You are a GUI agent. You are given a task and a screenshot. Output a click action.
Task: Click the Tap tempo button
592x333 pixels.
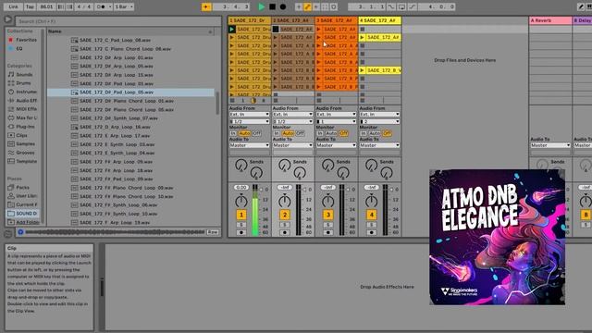30,6
